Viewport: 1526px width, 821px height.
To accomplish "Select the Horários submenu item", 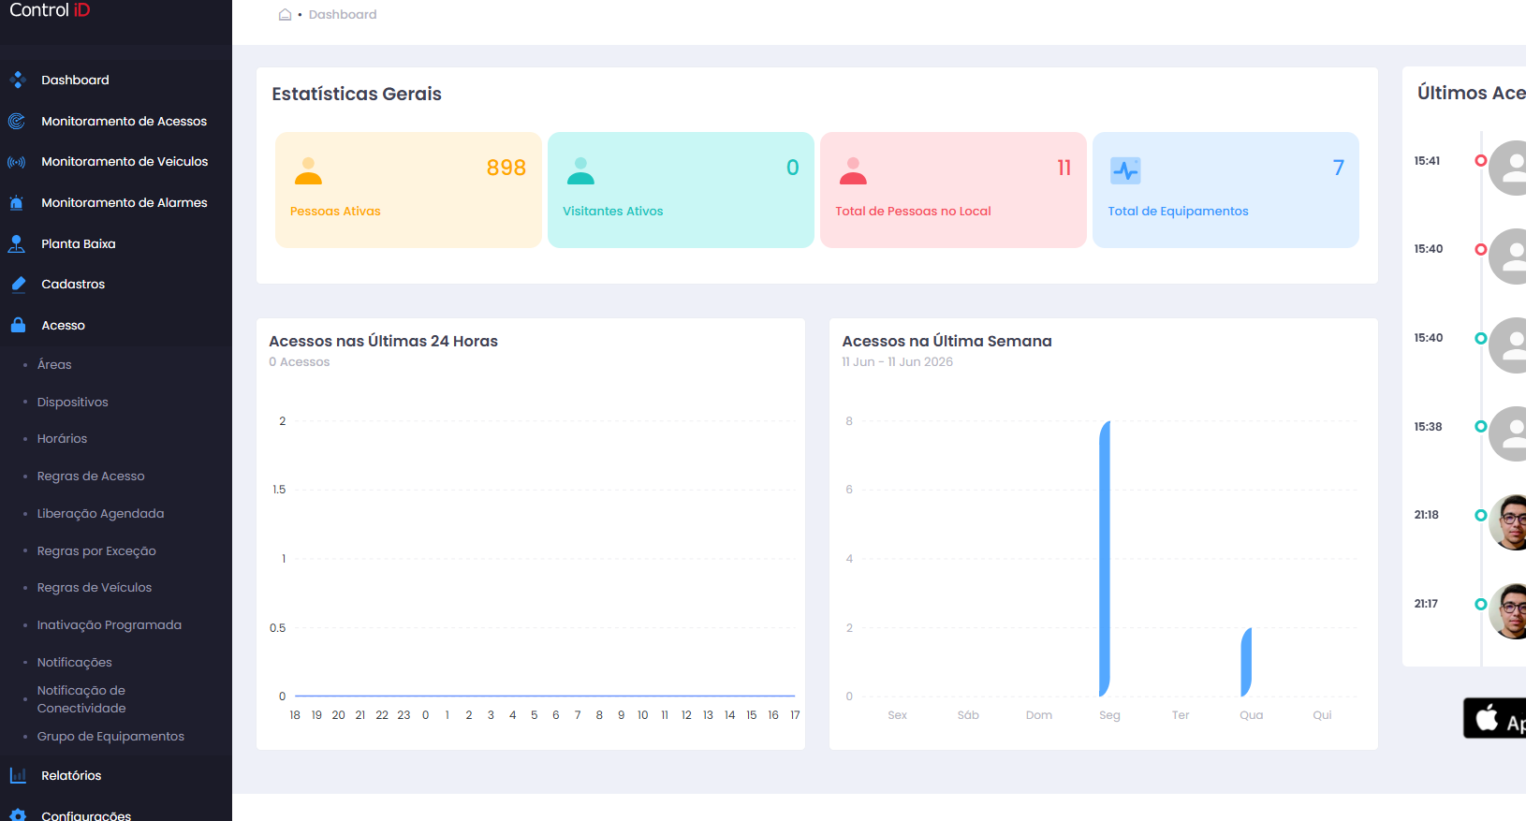I will 62,438.
